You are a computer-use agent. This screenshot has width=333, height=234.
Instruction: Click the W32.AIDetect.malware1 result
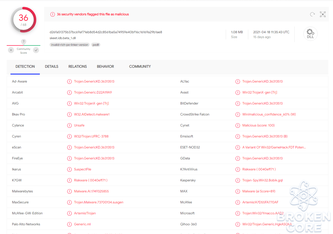click(x=92, y=114)
